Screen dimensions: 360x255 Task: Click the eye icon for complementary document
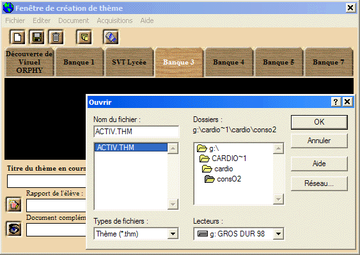click(14, 229)
